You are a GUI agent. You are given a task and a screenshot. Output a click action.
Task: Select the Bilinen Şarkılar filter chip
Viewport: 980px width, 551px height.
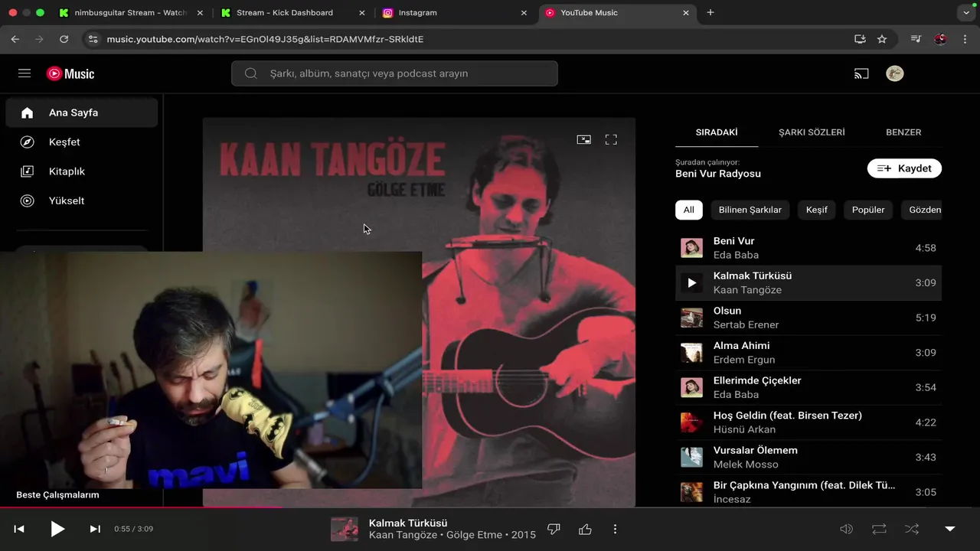[750, 210]
